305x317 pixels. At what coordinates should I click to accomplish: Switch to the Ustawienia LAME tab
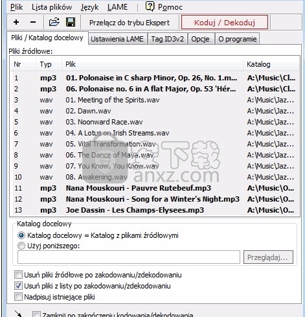point(117,39)
